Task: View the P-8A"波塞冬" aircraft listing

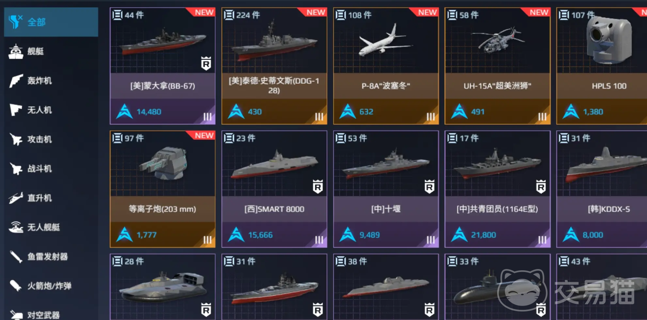Action: point(386,66)
